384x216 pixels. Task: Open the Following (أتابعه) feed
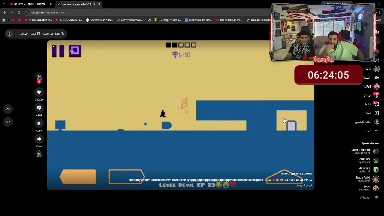click(x=372, y=69)
